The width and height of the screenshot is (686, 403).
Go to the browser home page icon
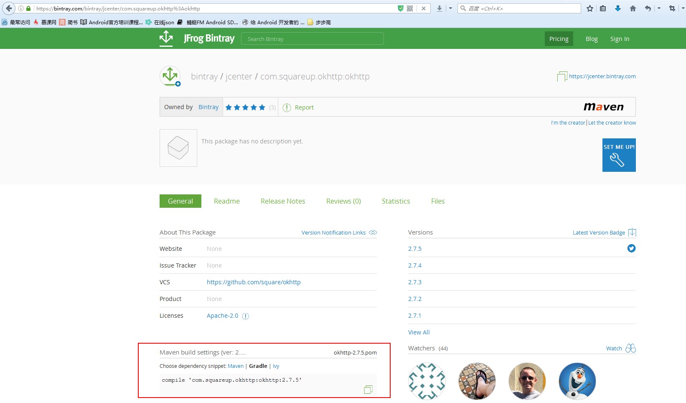tap(633, 8)
